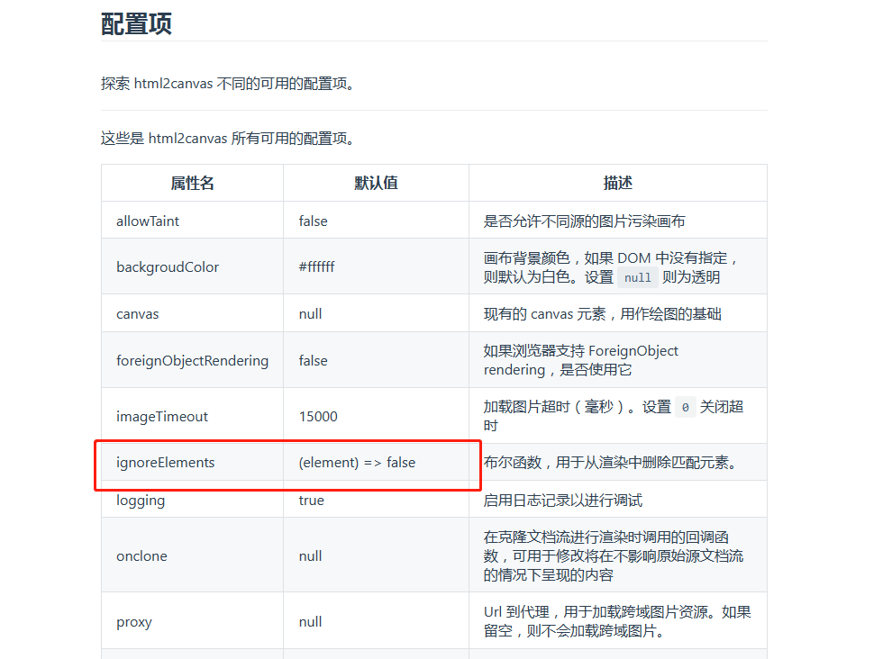Click the intro line 探索 html2canvas 不同的可用的配置项
883x659 pixels.
click(x=228, y=84)
